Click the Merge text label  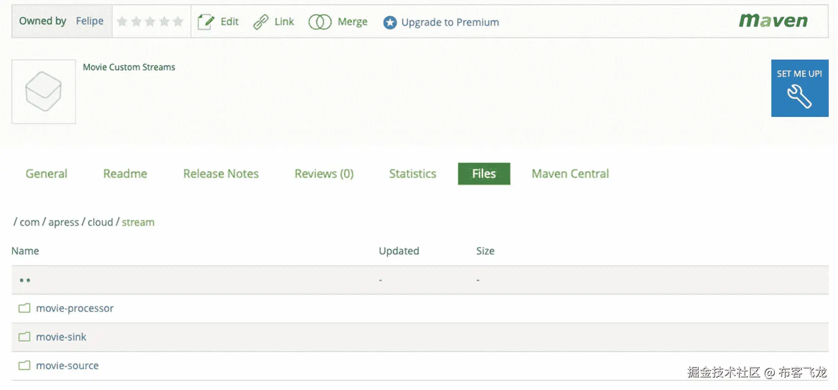tap(353, 22)
